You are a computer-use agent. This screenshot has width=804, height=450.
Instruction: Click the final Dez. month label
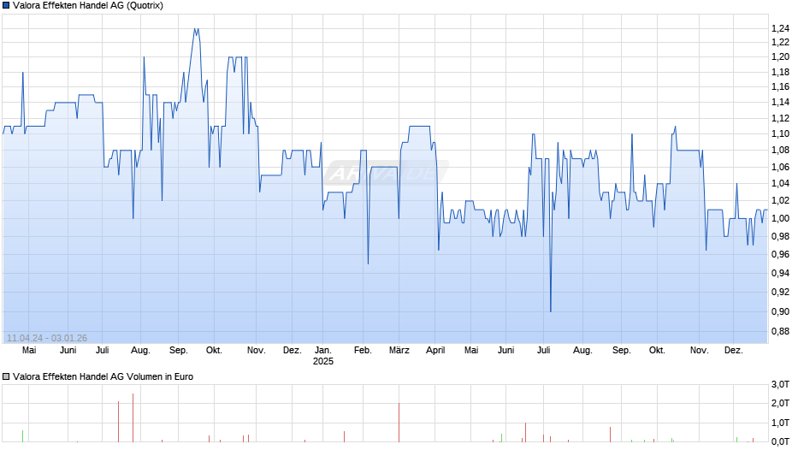coord(734,351)
